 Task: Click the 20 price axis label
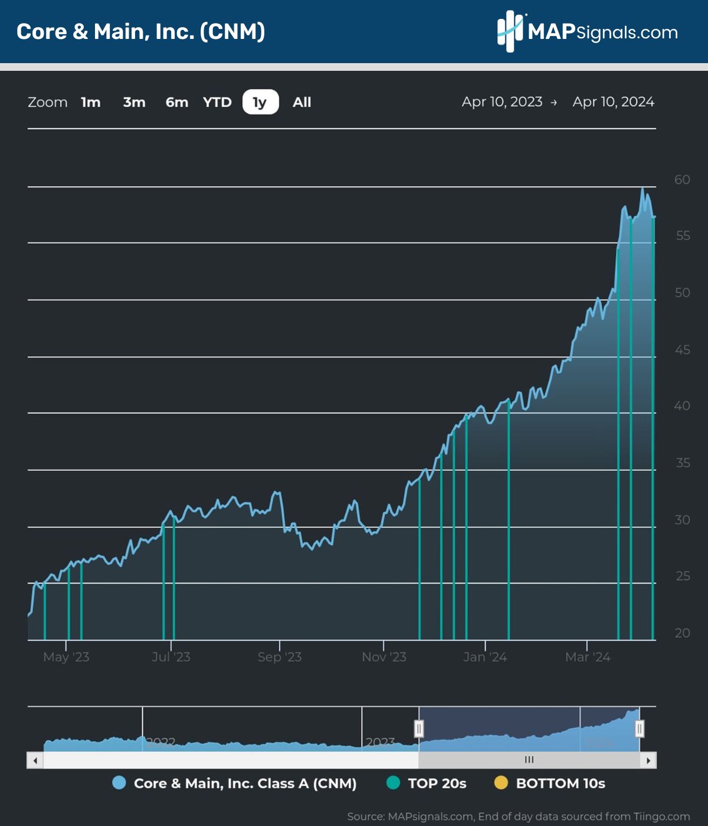(x=683, y=632)
